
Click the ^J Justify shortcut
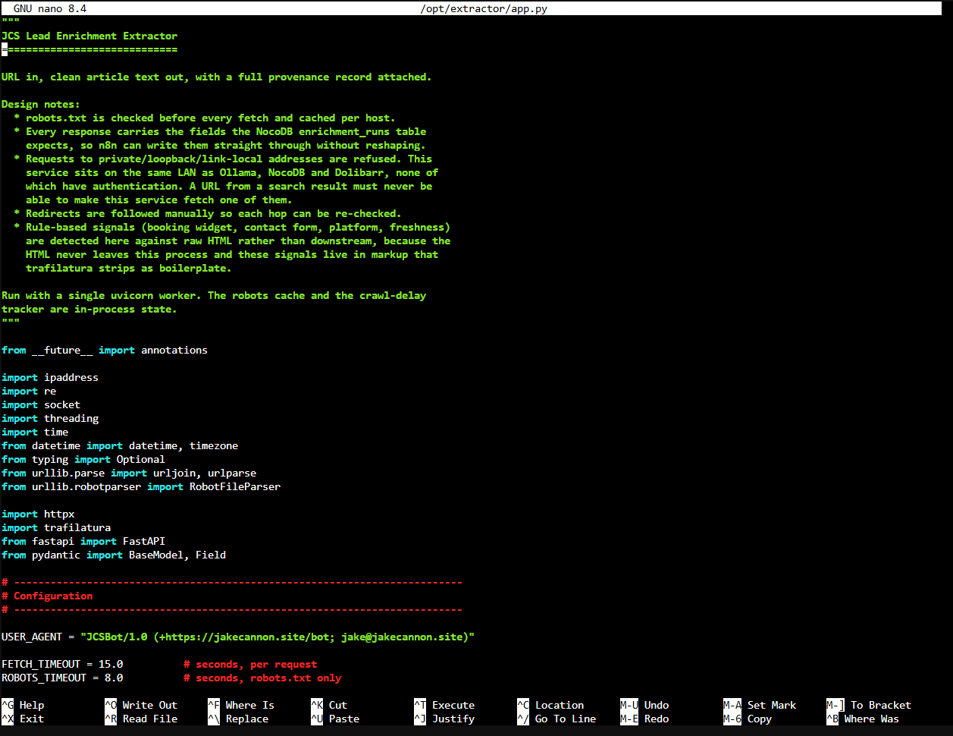(x=444, y=719)
